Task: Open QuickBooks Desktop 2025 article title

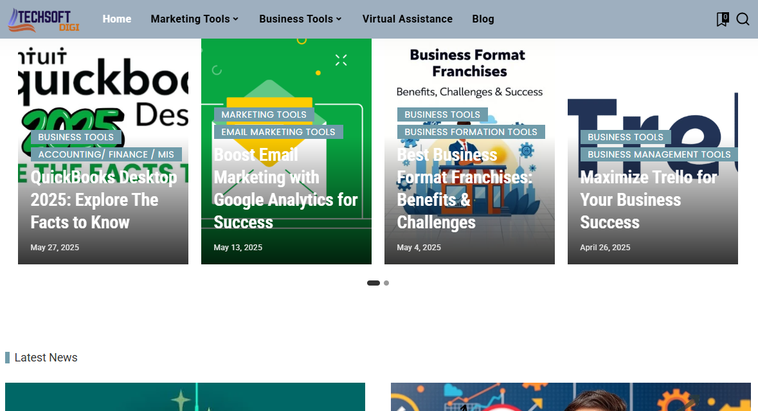Action: [103, 199]
